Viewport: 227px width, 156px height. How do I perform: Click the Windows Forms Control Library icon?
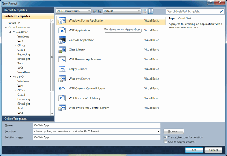(x=62, y=108)
